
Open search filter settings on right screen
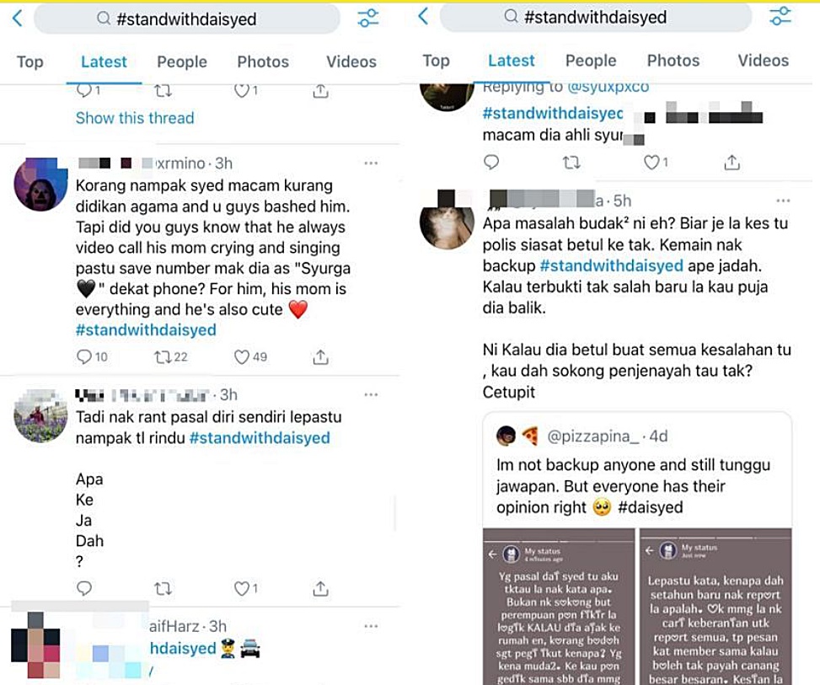(780, 16)
